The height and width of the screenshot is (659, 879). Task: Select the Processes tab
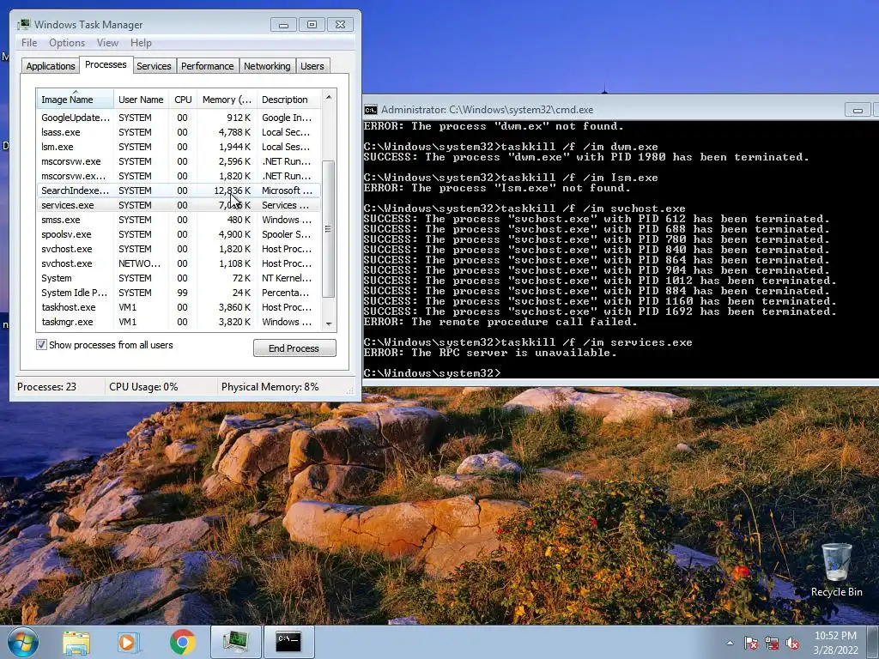[106, 64]
